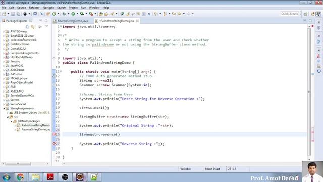Image resolution: width=323 pixels, height=182 pixels.
Task: Click the Open Perspective icon
Action: (x=305, y=14)
